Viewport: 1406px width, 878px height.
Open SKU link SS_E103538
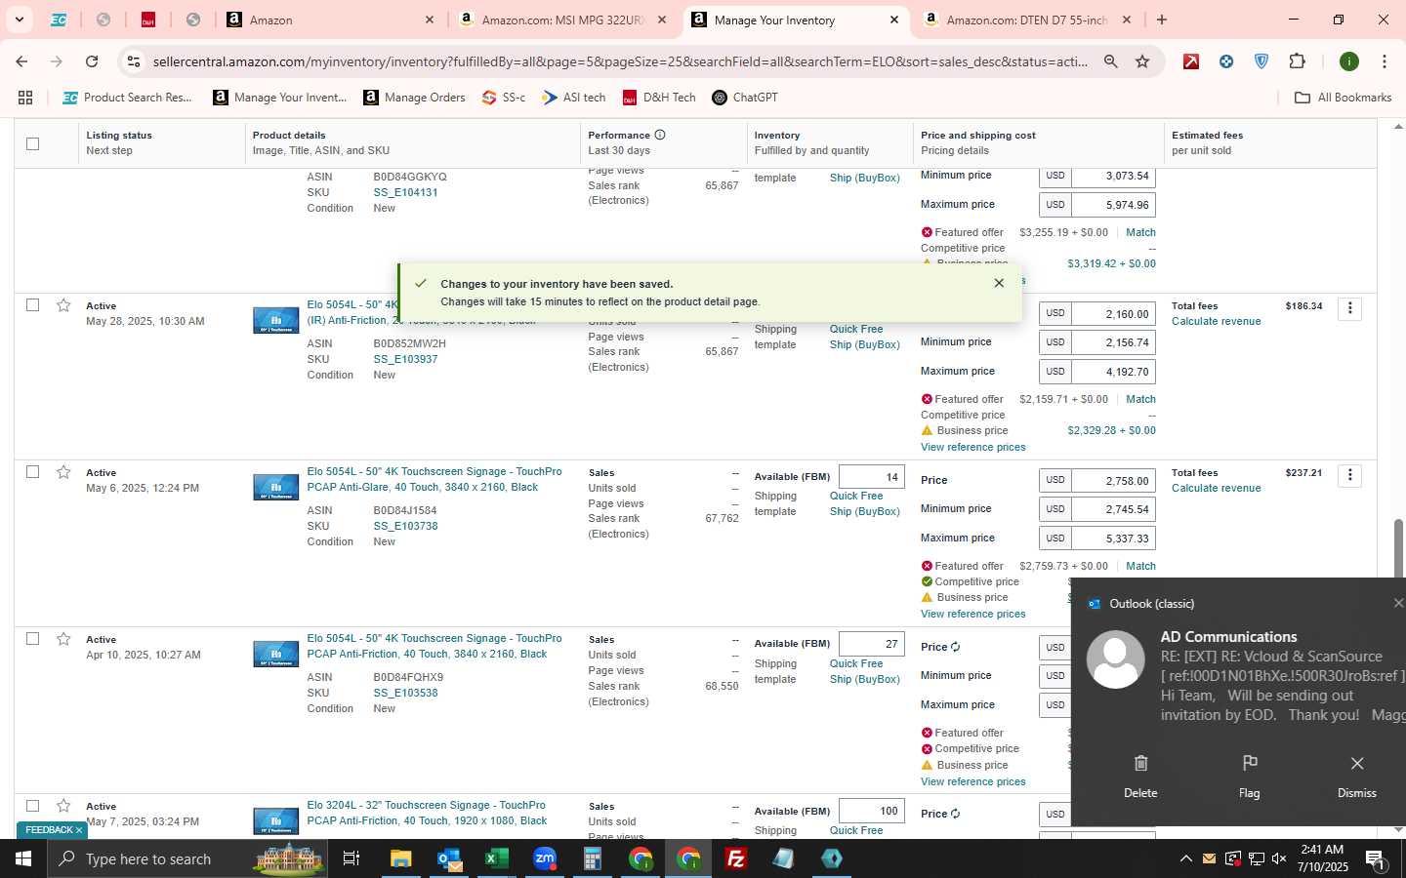pos(405,693)
